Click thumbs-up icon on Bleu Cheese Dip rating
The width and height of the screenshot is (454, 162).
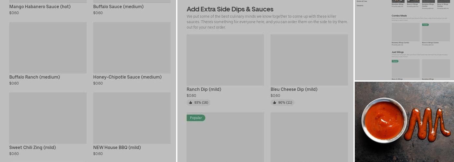[275, 103]
